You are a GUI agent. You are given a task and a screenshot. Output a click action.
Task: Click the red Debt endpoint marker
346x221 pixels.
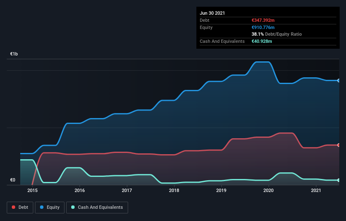click(x=339, y=145)
